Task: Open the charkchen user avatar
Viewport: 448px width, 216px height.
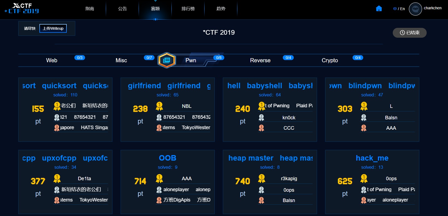Action: coord(415,9)
